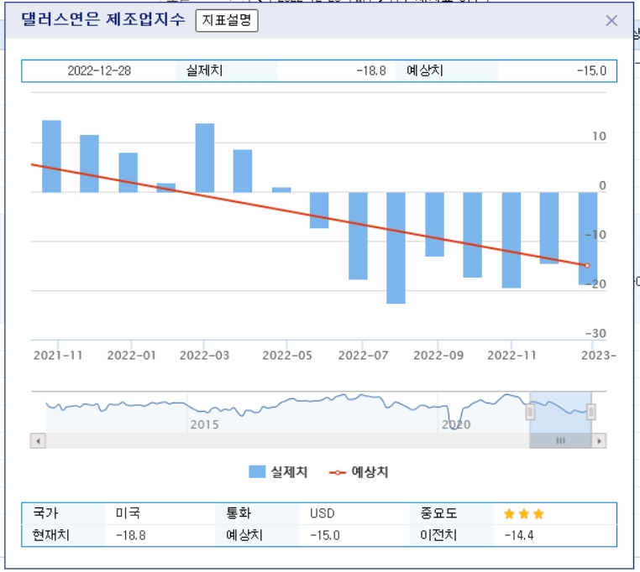Click the 이전치 value -14.4

tap(519, 535)
